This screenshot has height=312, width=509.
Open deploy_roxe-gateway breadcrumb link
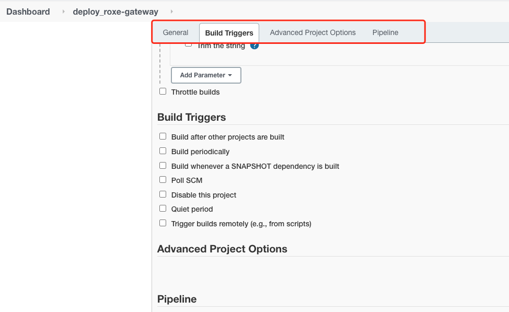click(x=115, y=11)
